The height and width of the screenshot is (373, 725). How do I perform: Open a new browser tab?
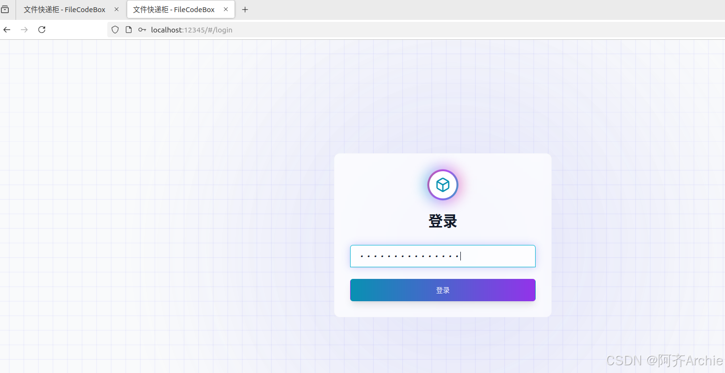[245, 9]
